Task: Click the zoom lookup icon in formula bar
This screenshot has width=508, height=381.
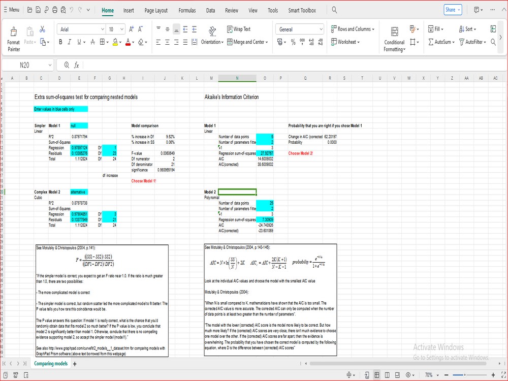Action: tap(67, 65)
